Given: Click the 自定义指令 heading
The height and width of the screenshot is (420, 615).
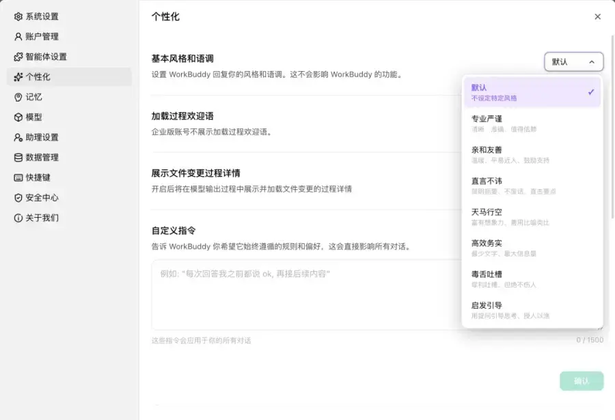Looking at the screenshot, I should [x=174, y=231].
